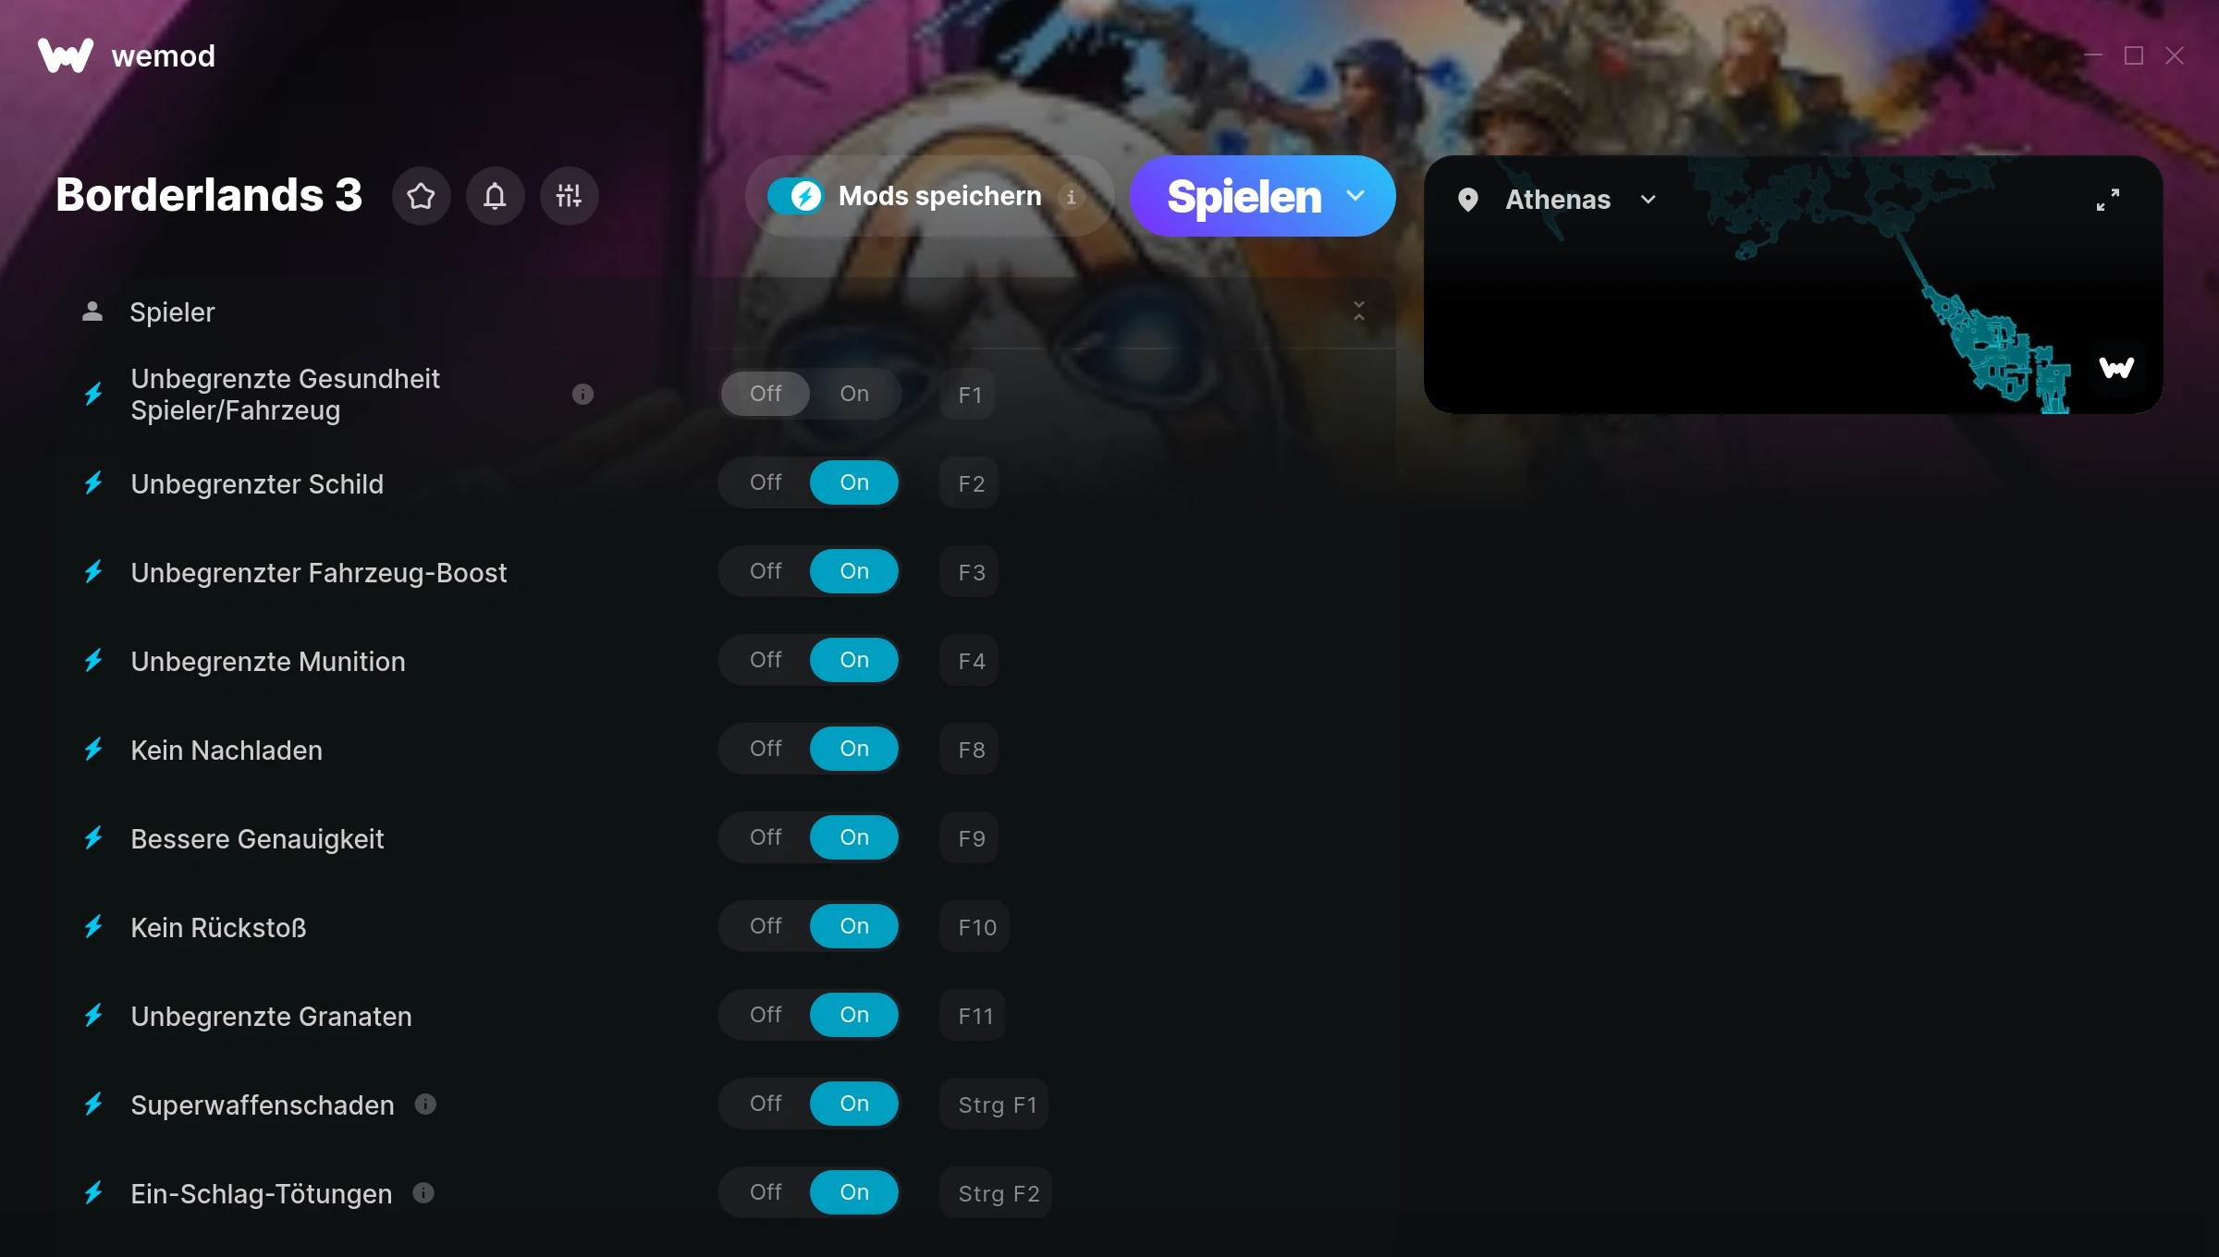Open the Athenas location dropdown
The height and width of the screenshot is (1257, 2219).
[1579, 200]
